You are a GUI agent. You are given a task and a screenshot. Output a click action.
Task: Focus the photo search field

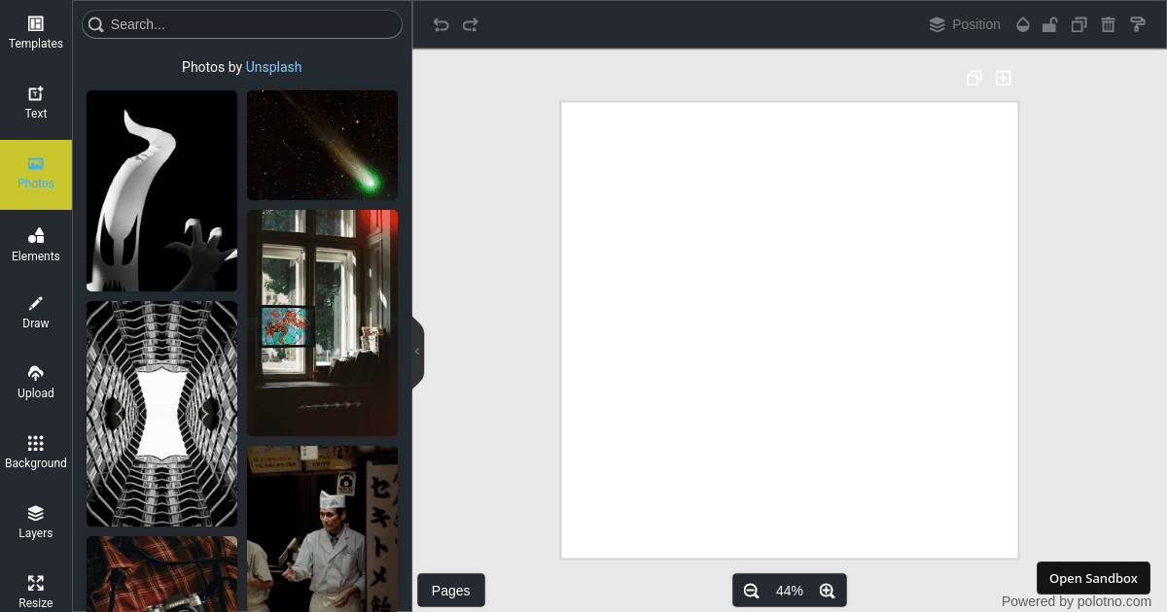[x=242, y=24]
